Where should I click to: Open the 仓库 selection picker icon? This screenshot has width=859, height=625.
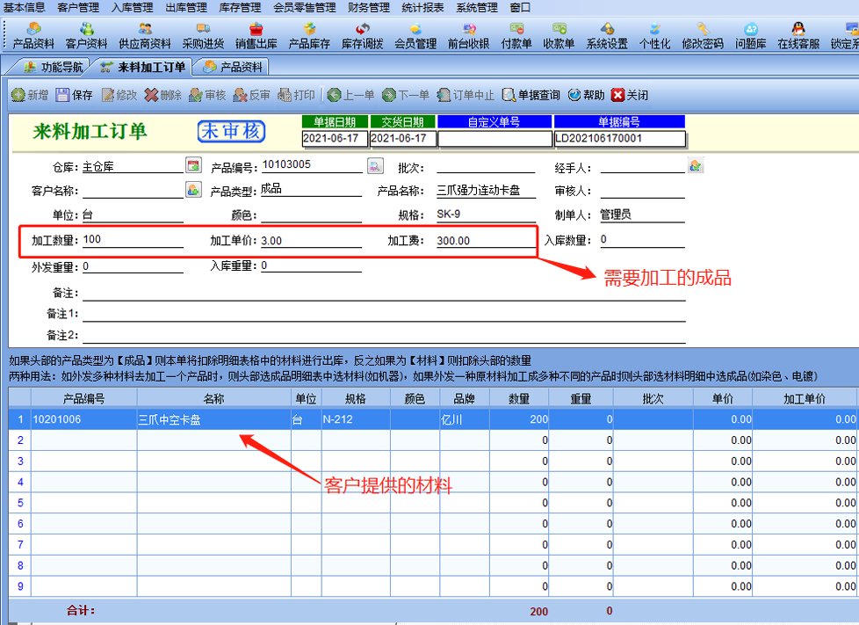click(193, 165)
